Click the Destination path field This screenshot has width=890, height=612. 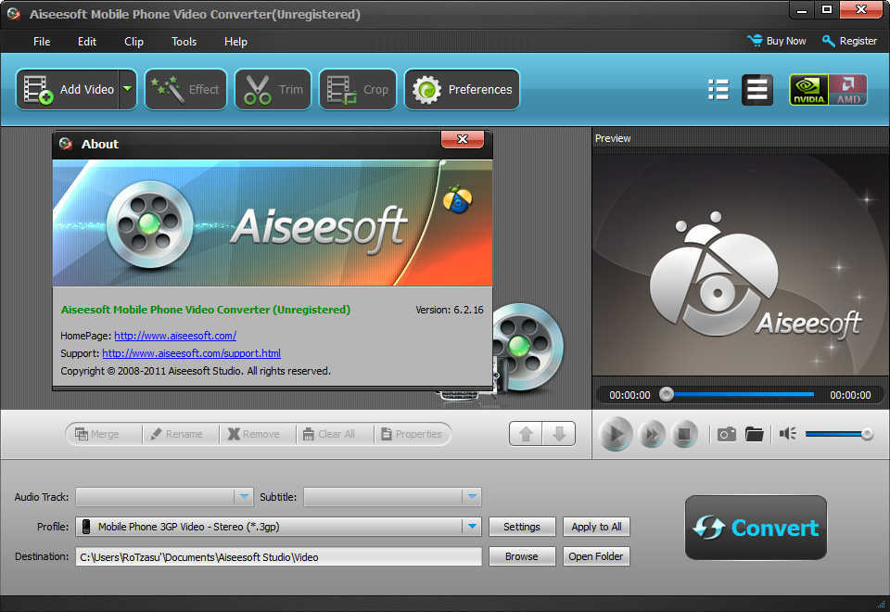[279, 557]
